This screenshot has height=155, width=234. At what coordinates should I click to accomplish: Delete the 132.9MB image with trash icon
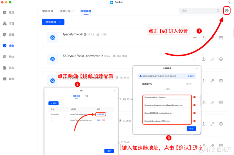pyautogui.click(x=221, y=81)
